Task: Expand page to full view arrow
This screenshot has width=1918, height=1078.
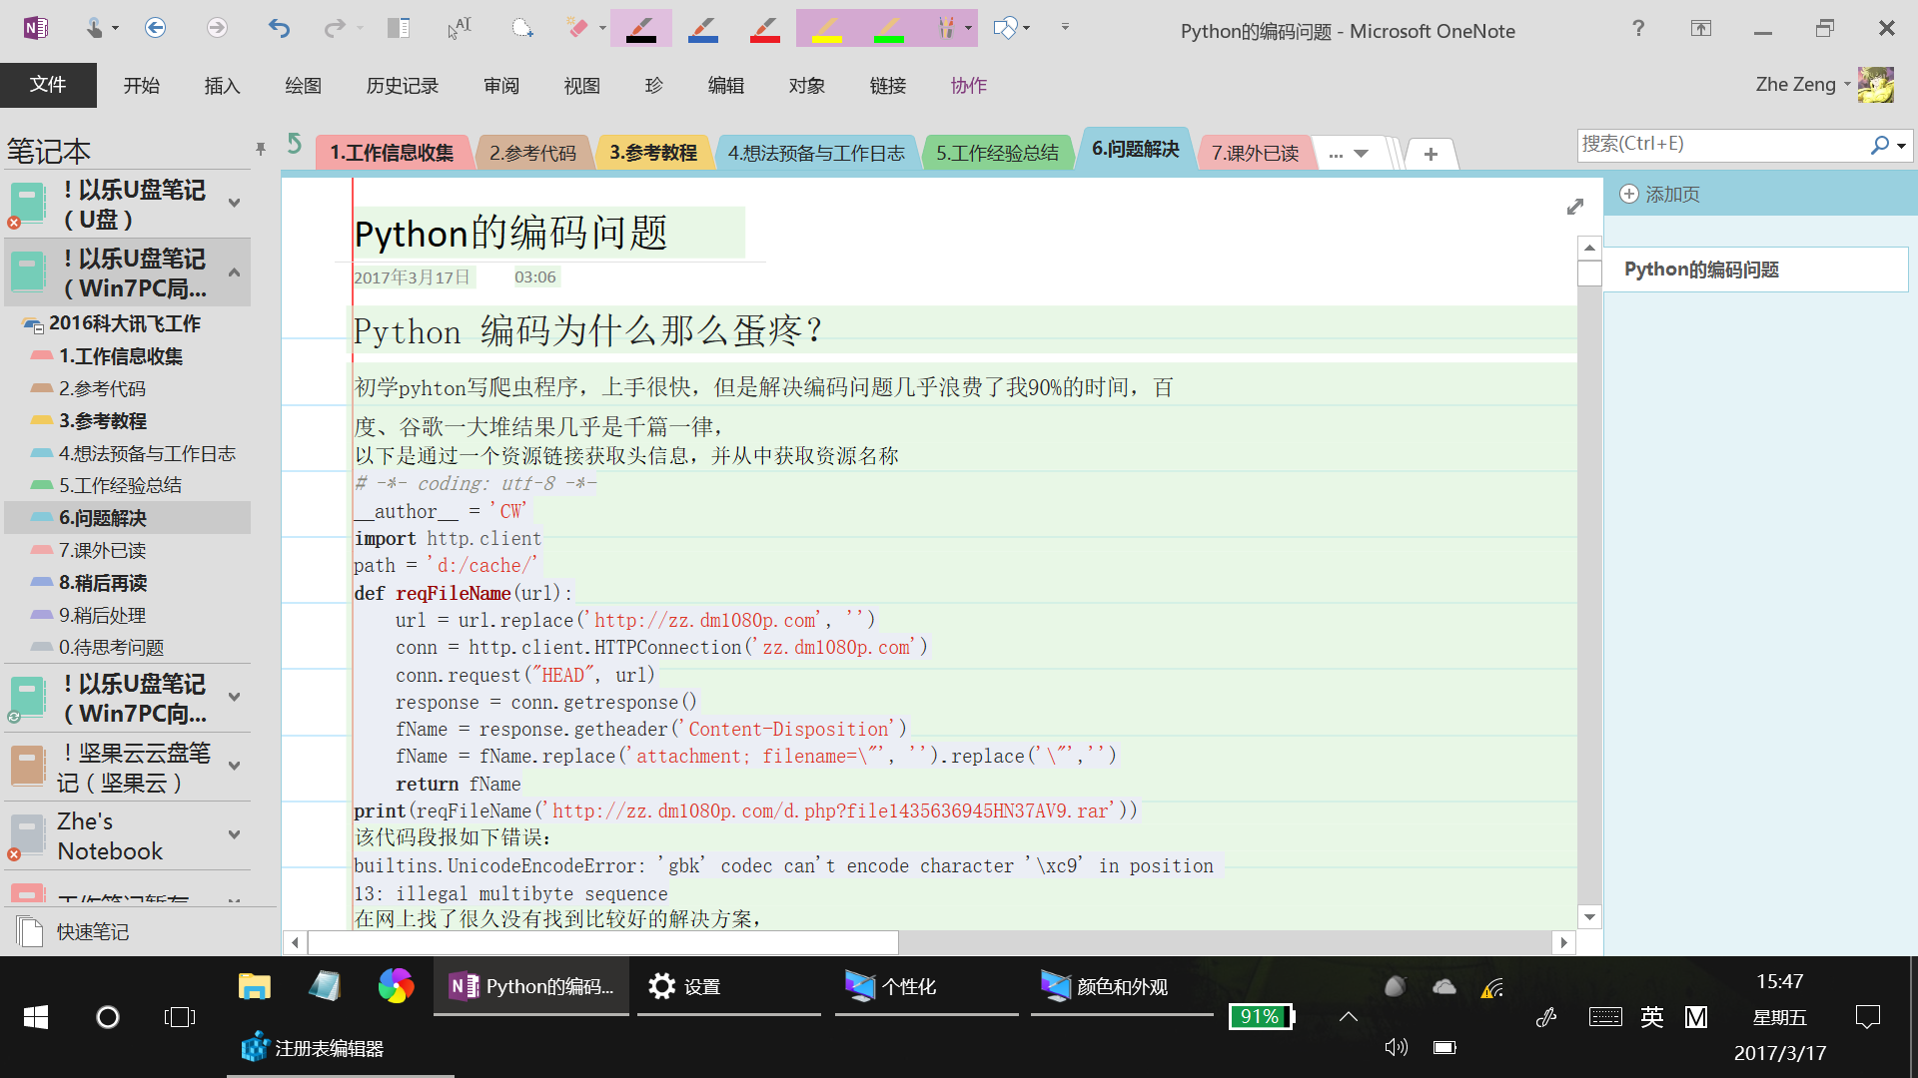Action: tap(1575, 207)
